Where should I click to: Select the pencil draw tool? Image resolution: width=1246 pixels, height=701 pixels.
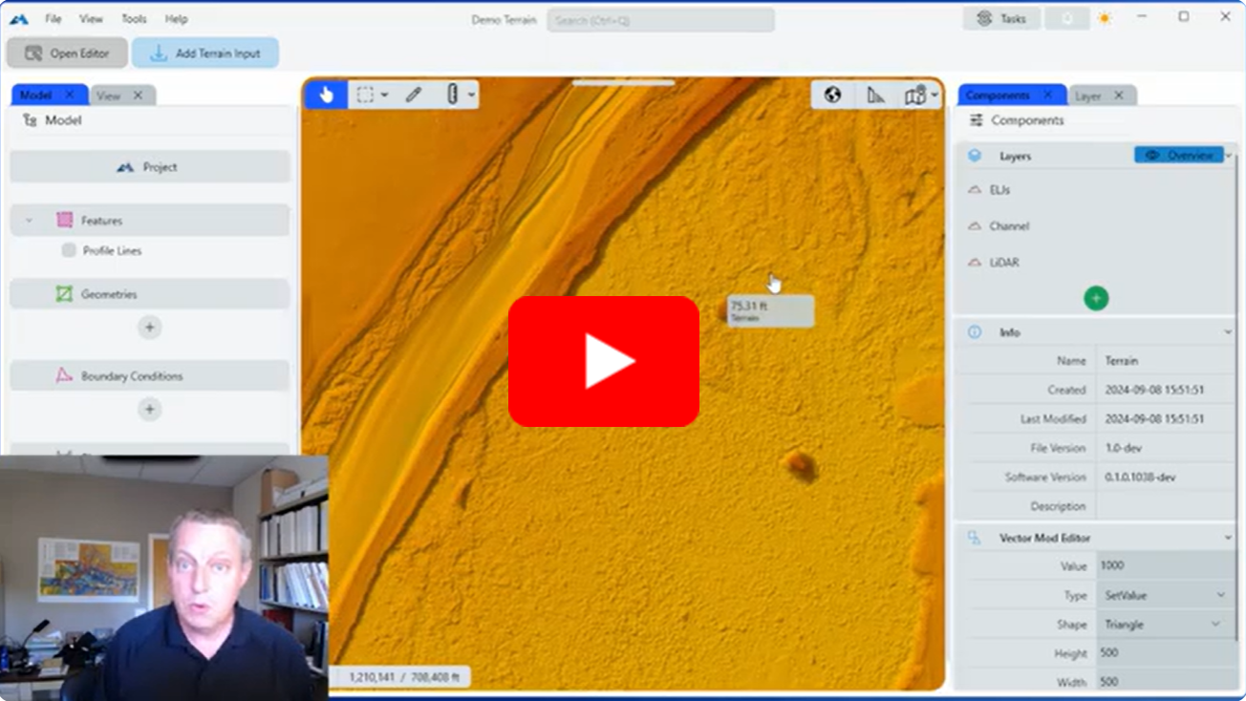(414, 95)
